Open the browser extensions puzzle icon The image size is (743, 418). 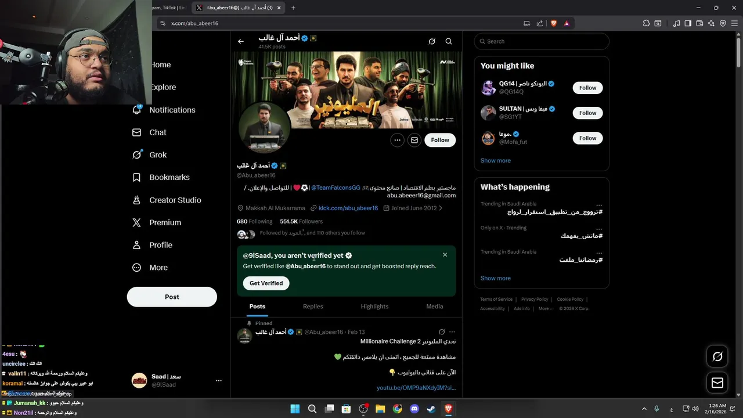click(646, 23)
